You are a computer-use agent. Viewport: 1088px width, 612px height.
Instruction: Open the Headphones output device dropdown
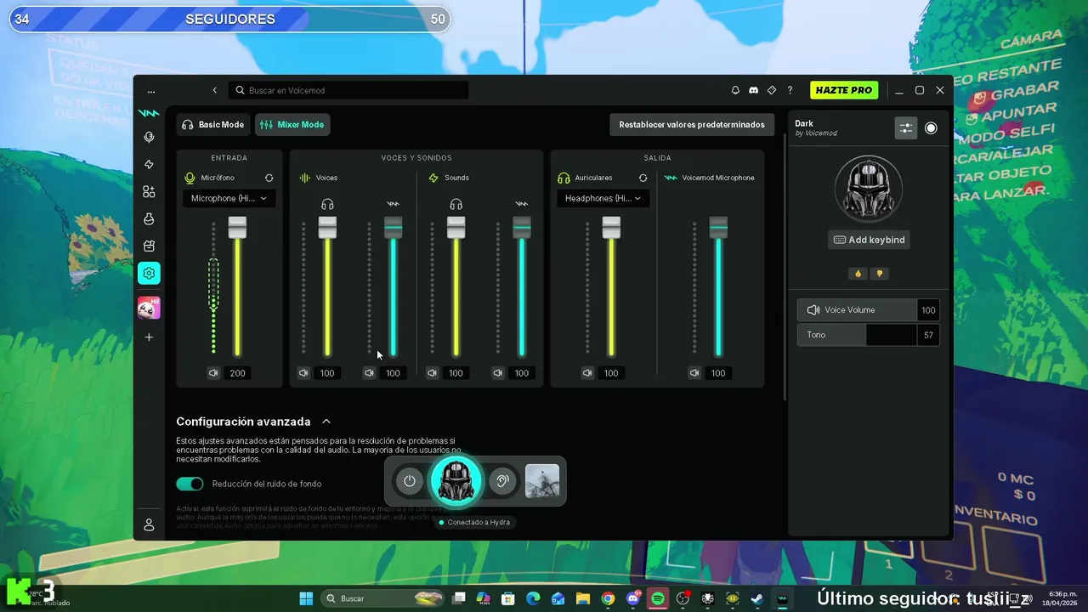pyautogui.click(x=603, y=198)
